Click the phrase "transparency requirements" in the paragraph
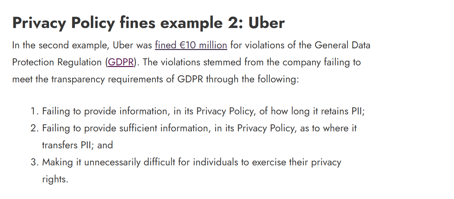 coord(107,79)
